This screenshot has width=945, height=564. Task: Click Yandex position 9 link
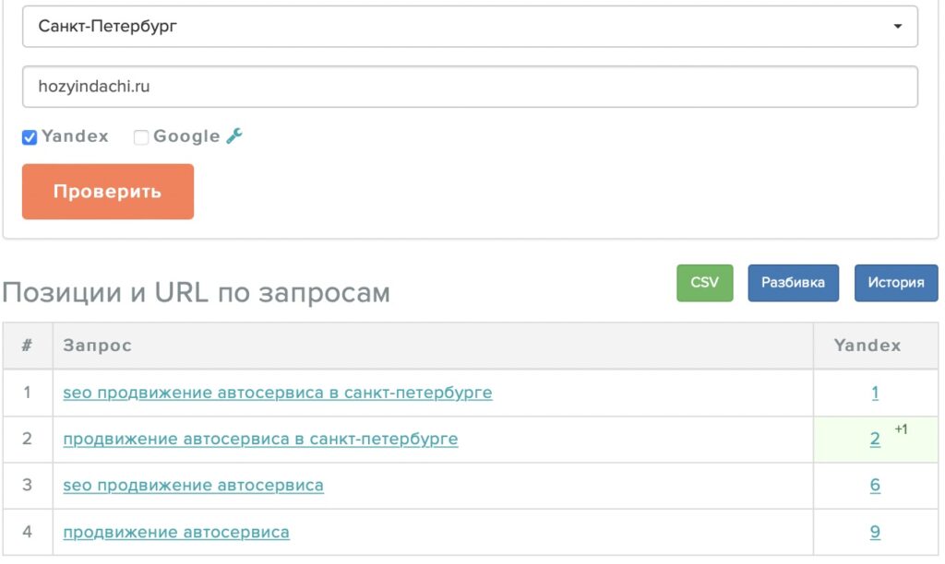875,532
